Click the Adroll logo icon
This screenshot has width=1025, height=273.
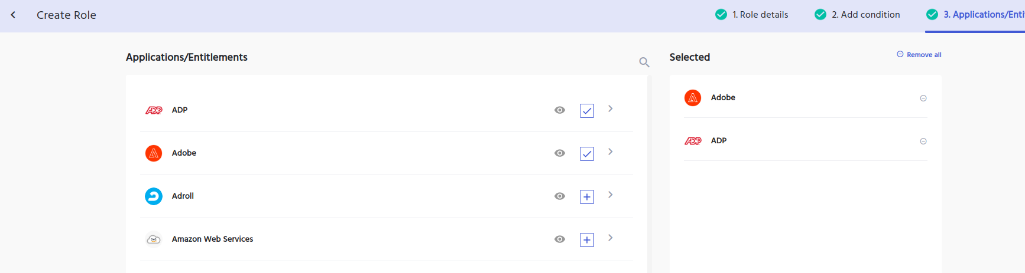click(154, 196)
